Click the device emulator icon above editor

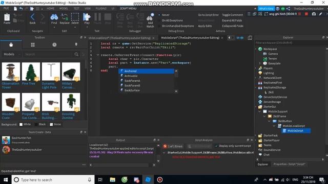pyautogui.click(x=250, y=38)
